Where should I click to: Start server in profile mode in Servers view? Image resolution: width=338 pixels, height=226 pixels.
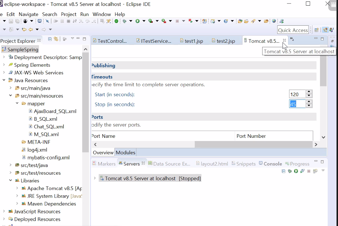302,171
